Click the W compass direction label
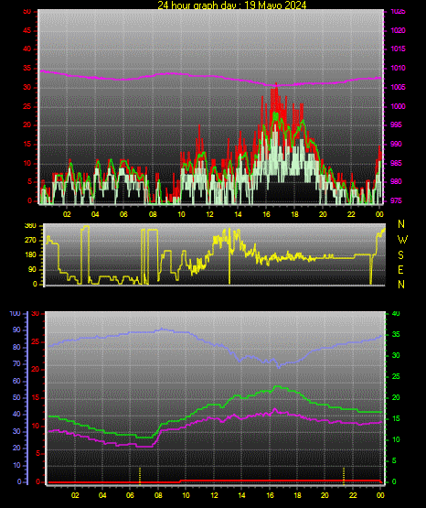426x508 pixels. [x=402, y=240]
